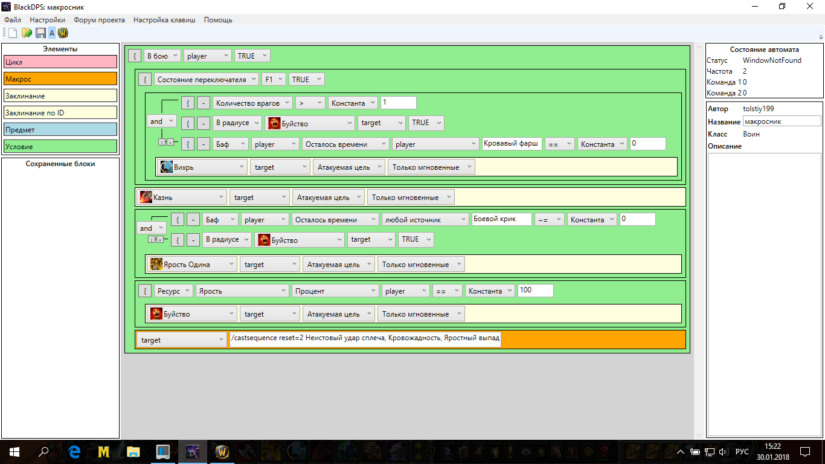Open the Вихрь spell dropdown
The height and width of the screenshot is (464, 825).
click(x=202, y=167)
